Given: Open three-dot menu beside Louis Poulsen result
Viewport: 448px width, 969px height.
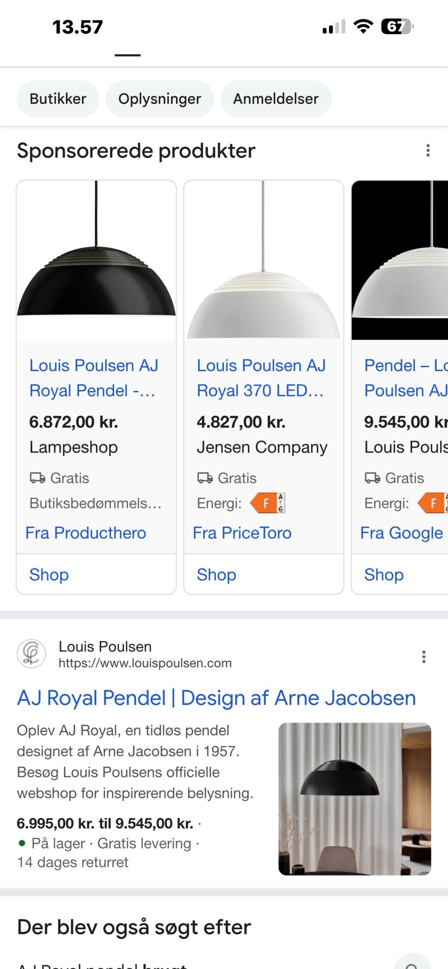Looking at the screenshot, I should pos(423,656).
